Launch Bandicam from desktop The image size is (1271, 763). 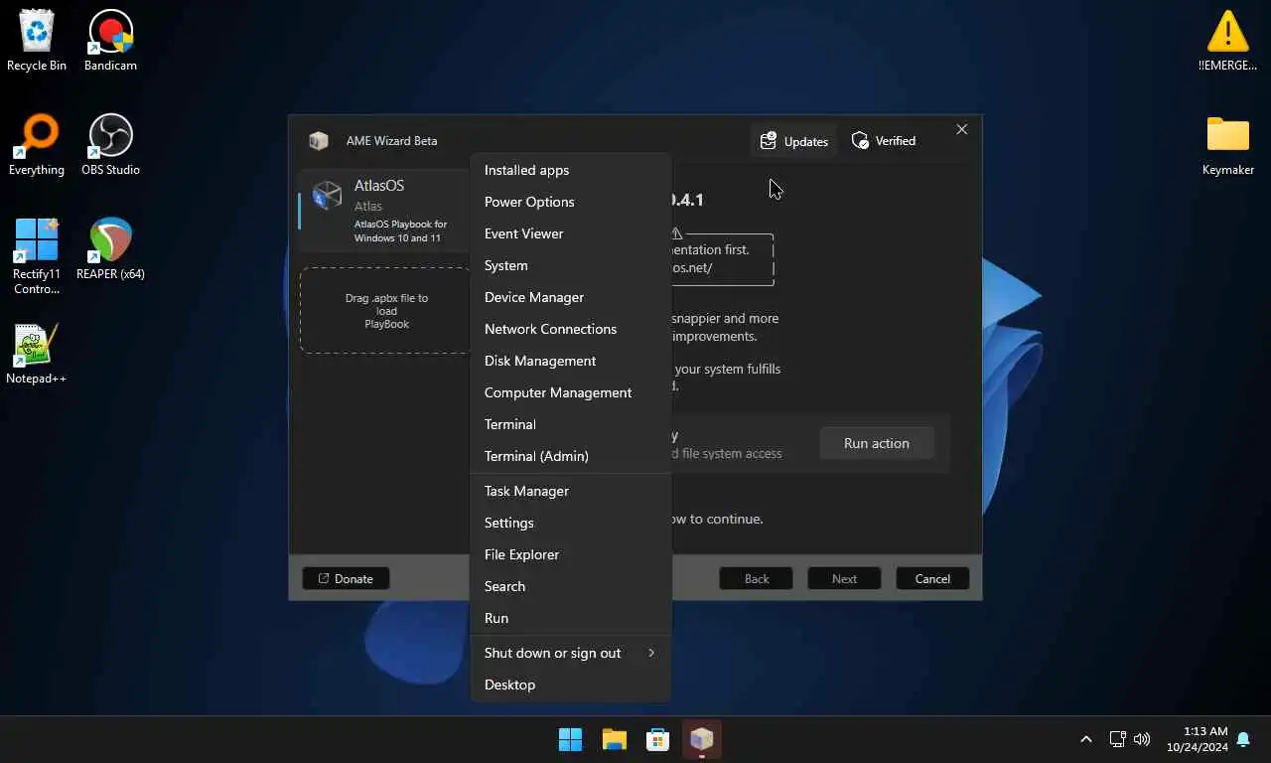(x=110, y=41)
